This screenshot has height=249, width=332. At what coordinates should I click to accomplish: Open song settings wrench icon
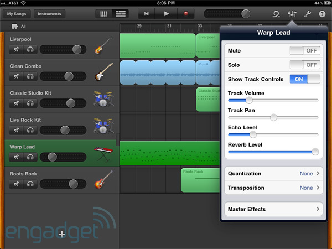[308, 14]
